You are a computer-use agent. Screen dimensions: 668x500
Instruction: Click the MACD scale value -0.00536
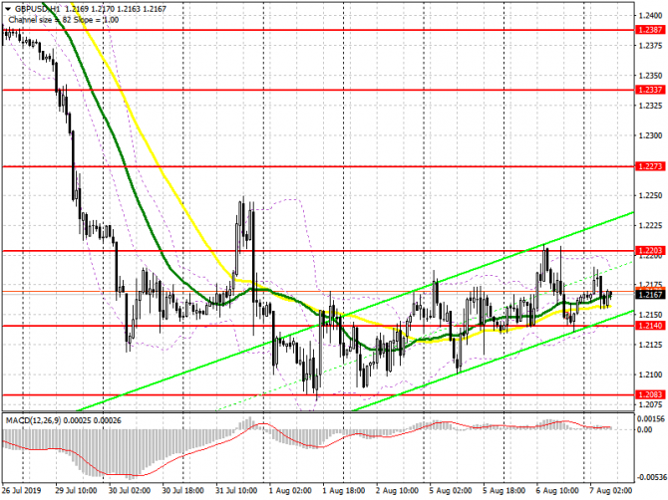650,477
